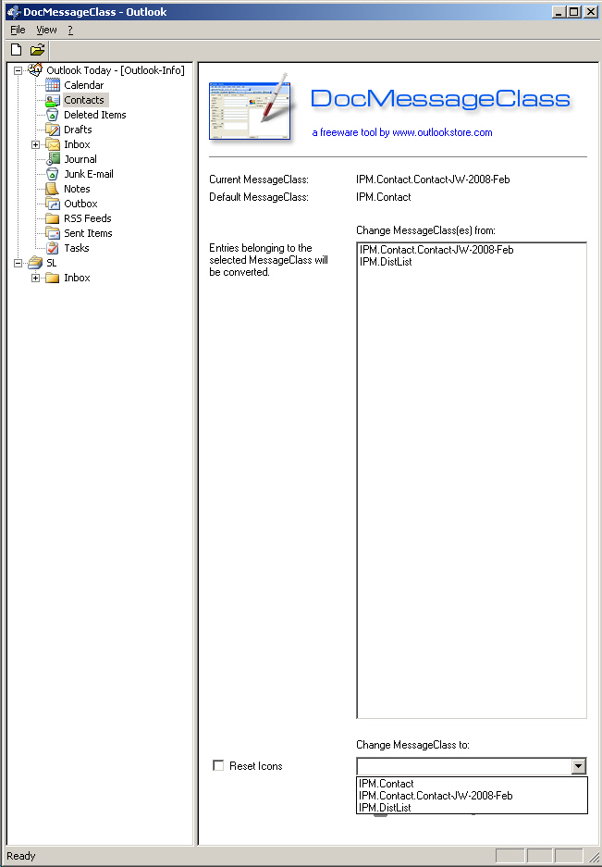The image size is (602, 867).
Task: Click the Drafts folder icon
Action: point(53,130)
